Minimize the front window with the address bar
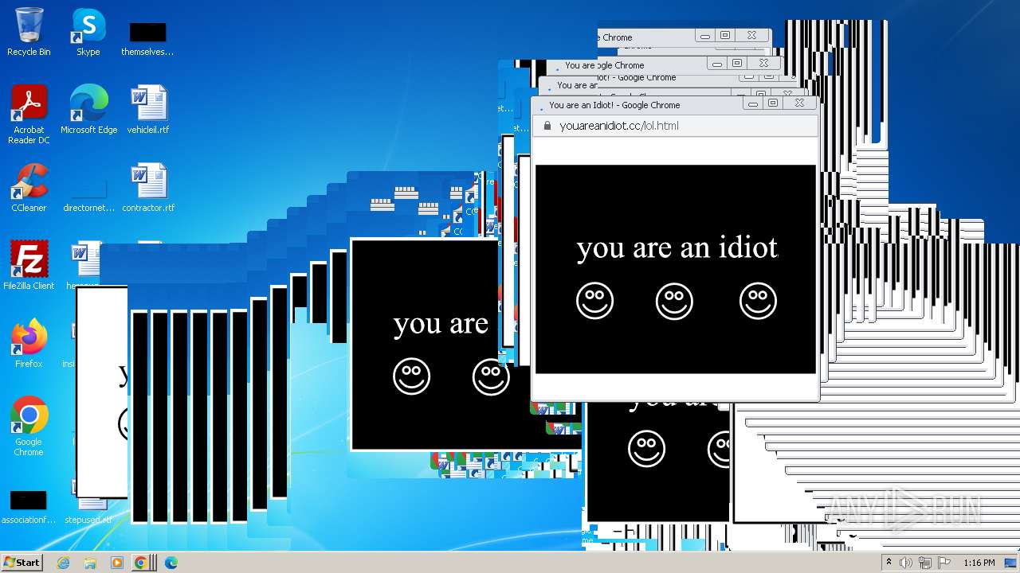Image resolution: width=1020 pixels, height=573 pixels. [x=753, y=103]
